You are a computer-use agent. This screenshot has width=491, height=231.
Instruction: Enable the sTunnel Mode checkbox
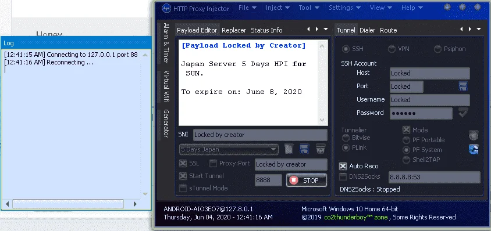(183, 188)
